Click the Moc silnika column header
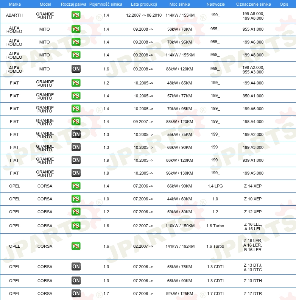296x300 pixels. pyautogui.click(x=180, y=4)
